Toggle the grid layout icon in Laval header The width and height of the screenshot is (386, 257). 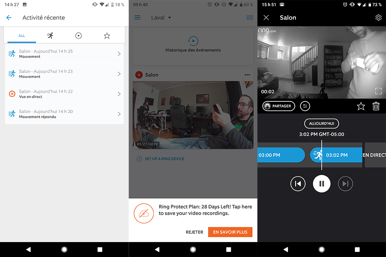[x=250, y=18]
